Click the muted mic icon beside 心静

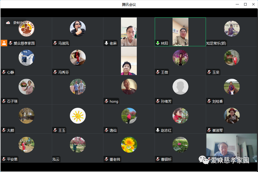[4, 72]
